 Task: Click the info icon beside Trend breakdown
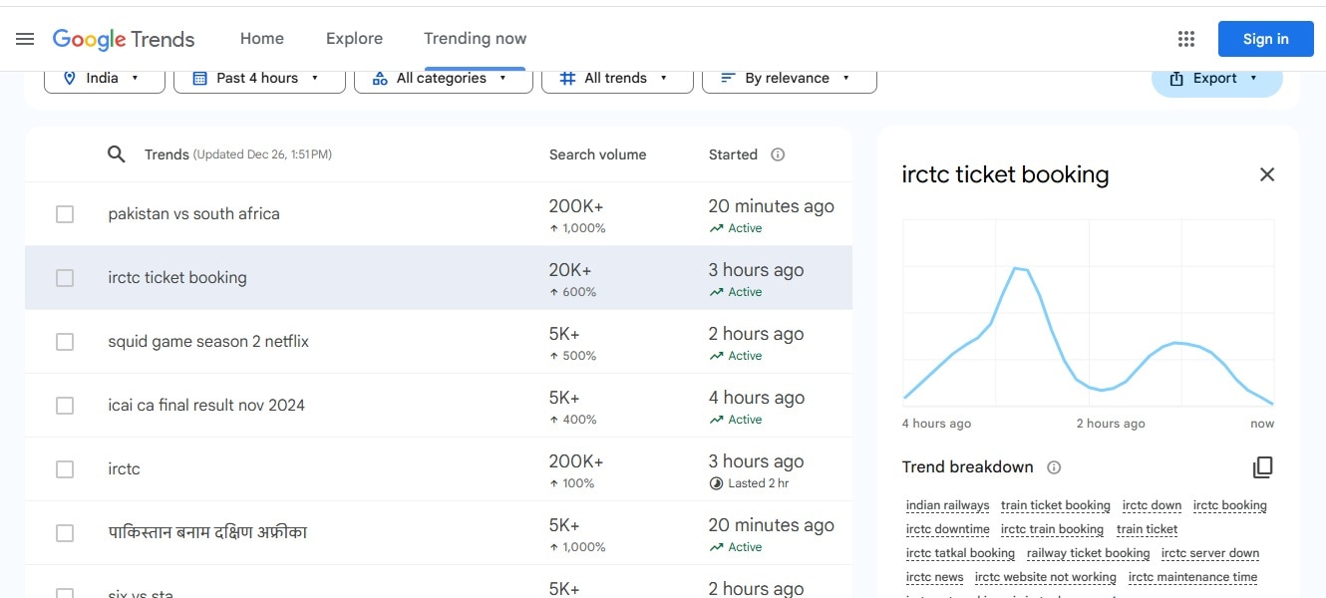point(1054,467)
